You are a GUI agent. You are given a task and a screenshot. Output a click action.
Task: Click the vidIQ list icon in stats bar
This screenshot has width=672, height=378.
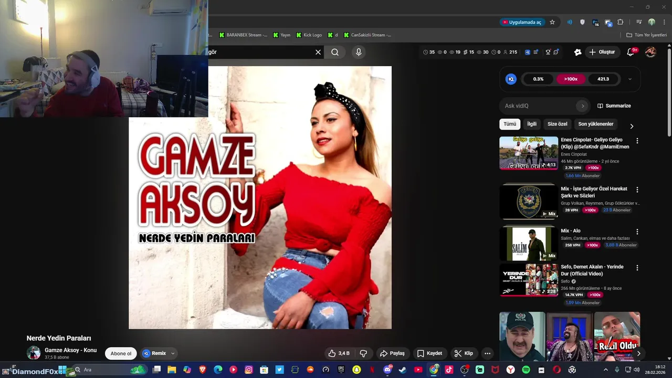(x=535, y=52)
